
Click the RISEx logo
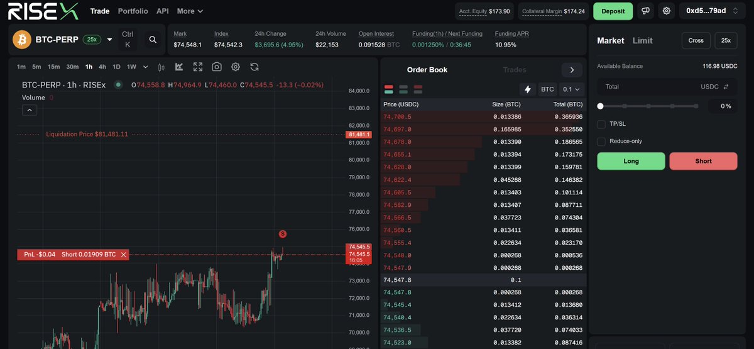[43, 11]
